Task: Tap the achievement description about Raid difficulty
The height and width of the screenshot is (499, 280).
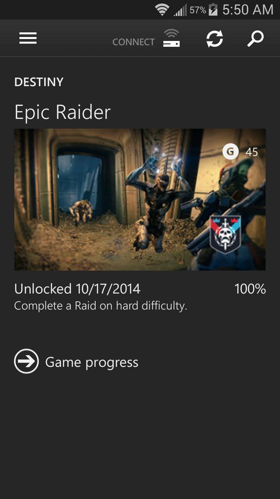Action: tap(101, 306)
